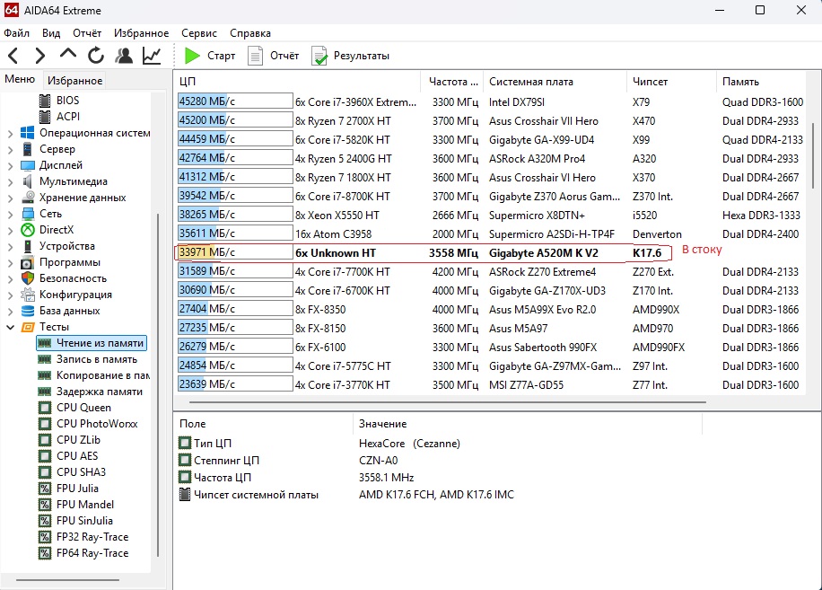
Task: Click the drive icon for Хранение данных
Action: point(27,198)
